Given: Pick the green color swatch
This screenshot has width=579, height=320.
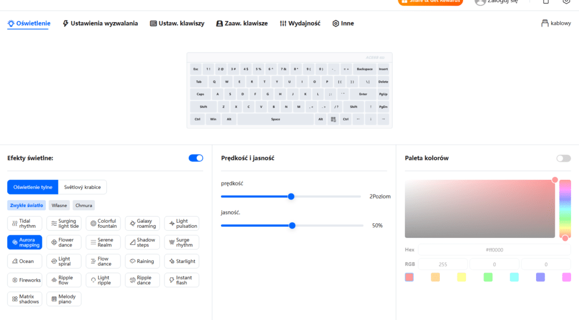Looking at the screenshot, I should point(488,277).
